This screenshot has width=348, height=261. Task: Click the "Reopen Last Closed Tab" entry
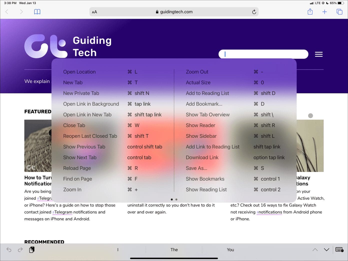90,136
